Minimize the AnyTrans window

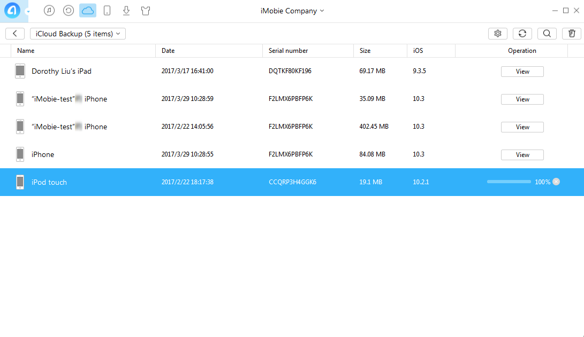555,11
